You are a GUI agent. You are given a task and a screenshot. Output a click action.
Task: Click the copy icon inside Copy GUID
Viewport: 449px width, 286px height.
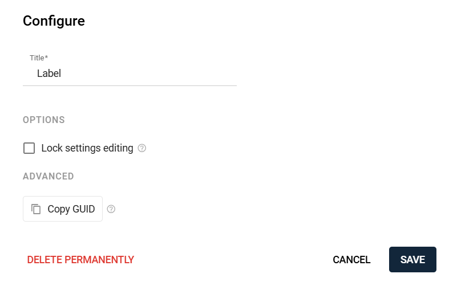36,209
